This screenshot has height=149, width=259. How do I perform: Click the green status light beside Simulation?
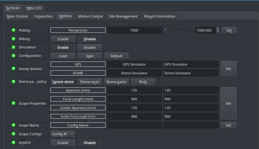(x=13, y=47)
